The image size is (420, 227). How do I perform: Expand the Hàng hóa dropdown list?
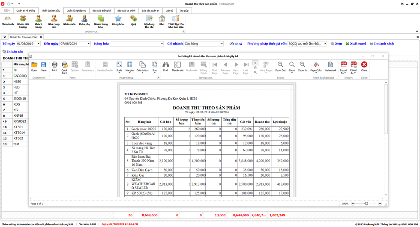tap(162, 44)
